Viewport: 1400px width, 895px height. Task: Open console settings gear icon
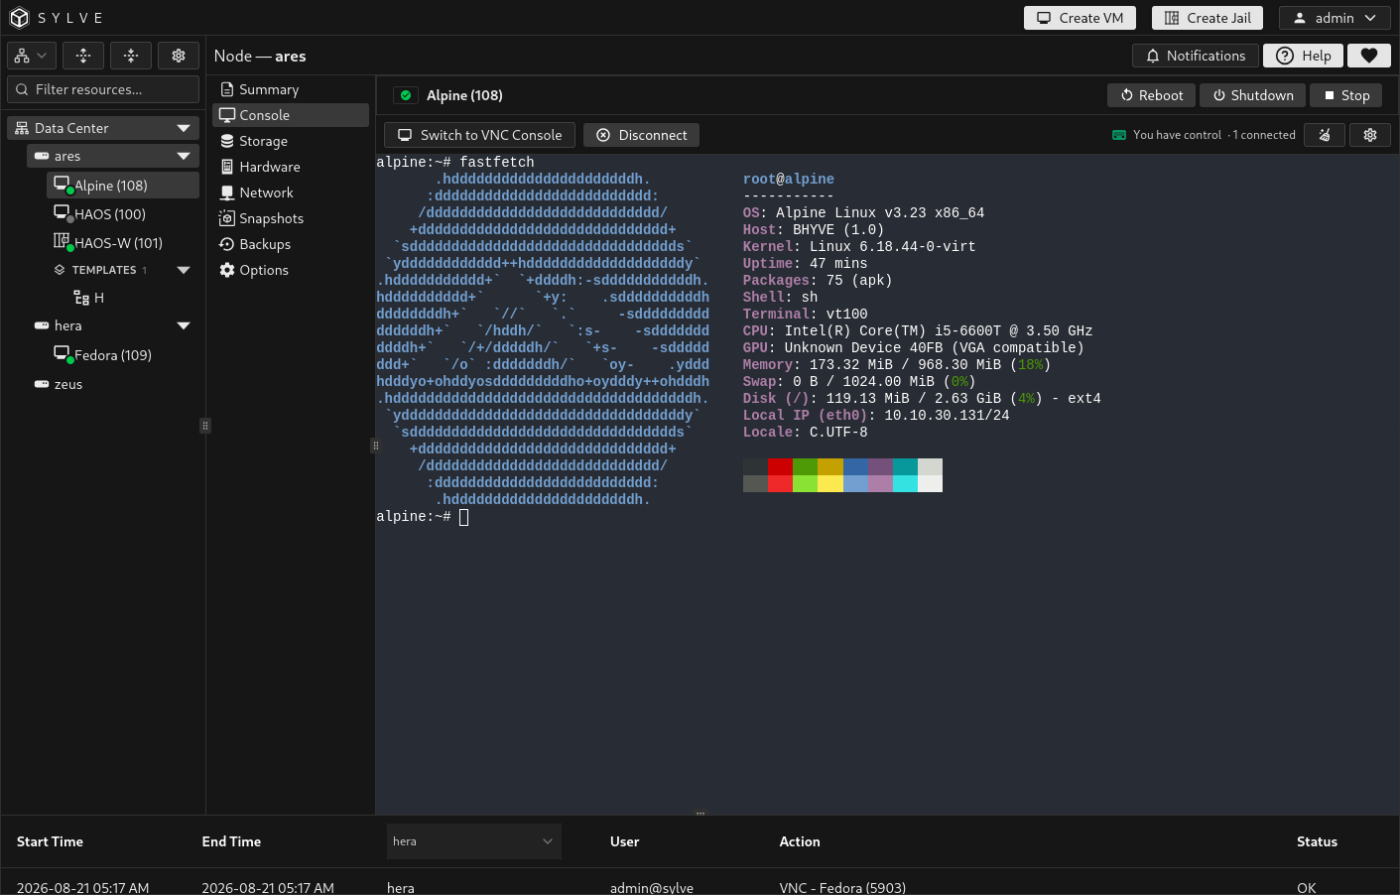click(x=1370, y=135)
